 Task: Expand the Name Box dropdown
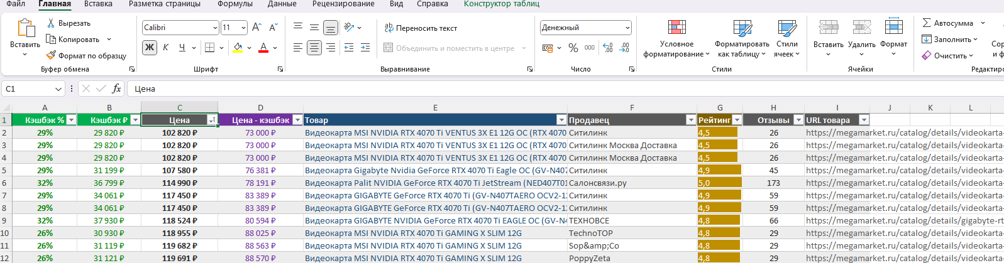[58, 89]
